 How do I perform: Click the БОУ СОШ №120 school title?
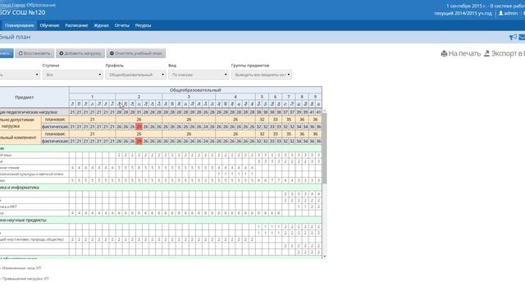(x=22, y=12)
